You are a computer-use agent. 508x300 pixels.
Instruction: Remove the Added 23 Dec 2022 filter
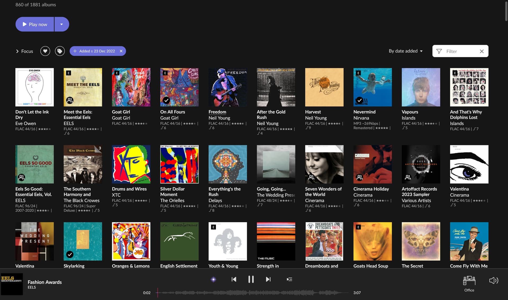point(121,51)
